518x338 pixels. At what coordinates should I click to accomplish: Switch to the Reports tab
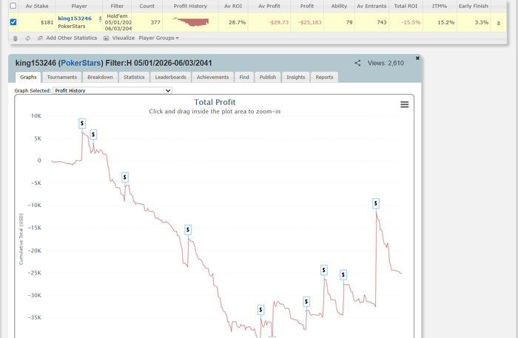click(x=324, y=77)
